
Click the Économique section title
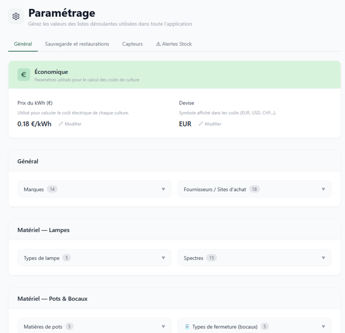[x=51, y=72]
